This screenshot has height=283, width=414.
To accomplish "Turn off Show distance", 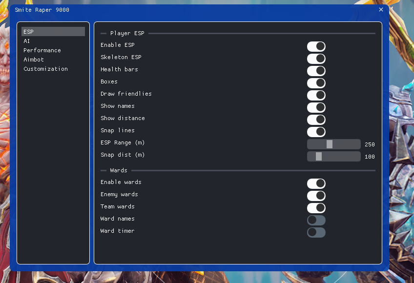I will 316,120.
